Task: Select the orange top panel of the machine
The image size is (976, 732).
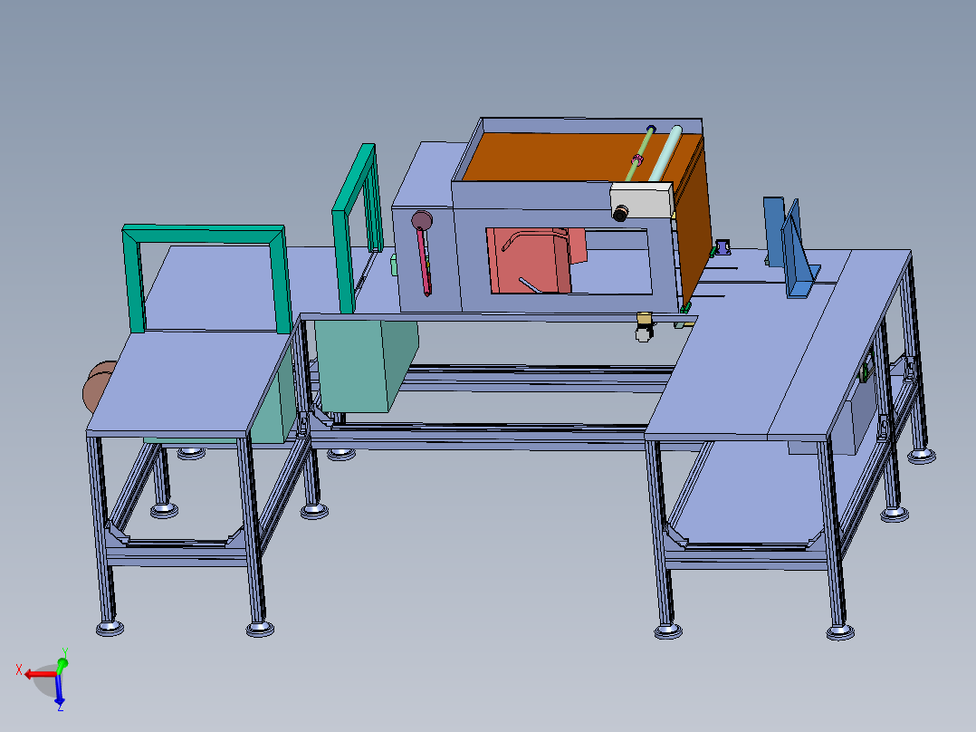Action: click(x=560, y=157)
